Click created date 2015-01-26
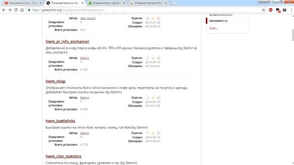294x165 pixels. [x=153, y=22]
